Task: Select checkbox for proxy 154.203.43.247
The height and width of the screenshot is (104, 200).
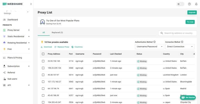Action: (x=43, y=102)
